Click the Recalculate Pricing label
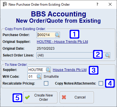 (x=19, y=83)
